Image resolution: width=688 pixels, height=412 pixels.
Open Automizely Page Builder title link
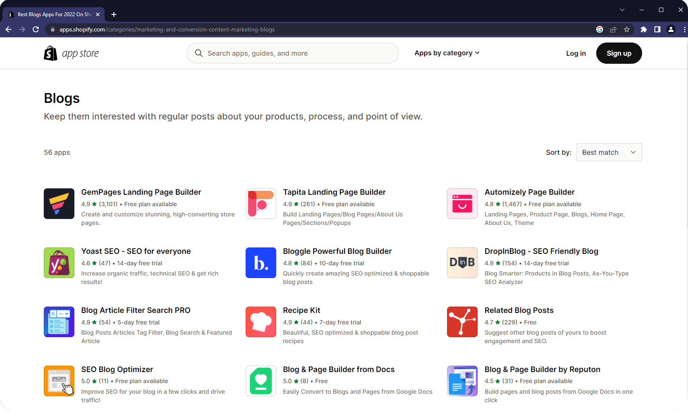[x=529, y=192]
